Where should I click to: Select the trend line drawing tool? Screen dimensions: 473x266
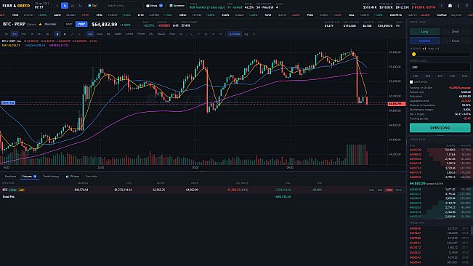[x=191, y=34]
